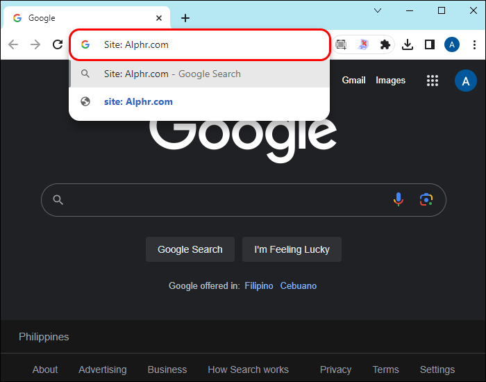
Task: Click the magnifier icon in Google search box
Action: (58, 200)
